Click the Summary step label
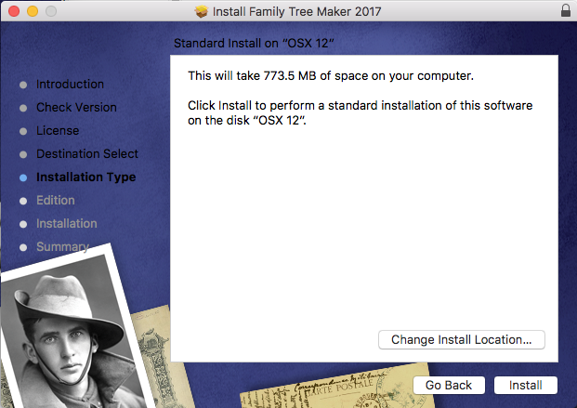 point(62,246)
